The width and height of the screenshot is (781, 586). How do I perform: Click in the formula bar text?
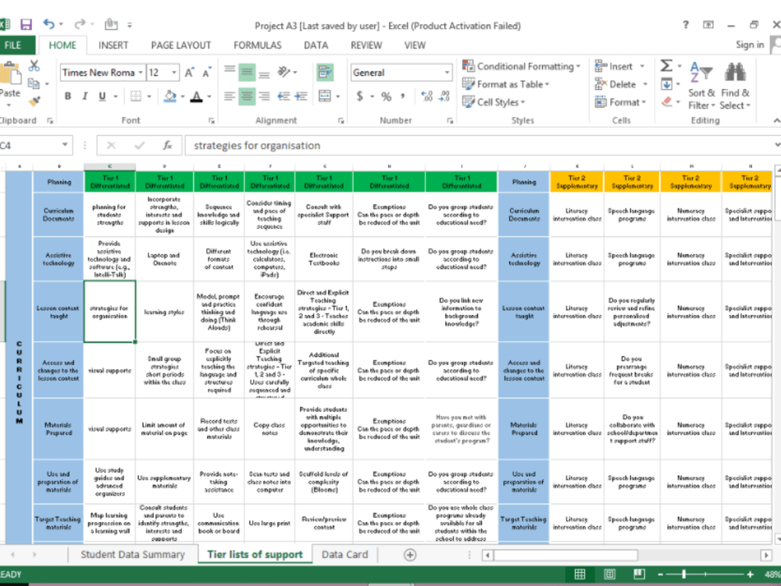[257, 145]
